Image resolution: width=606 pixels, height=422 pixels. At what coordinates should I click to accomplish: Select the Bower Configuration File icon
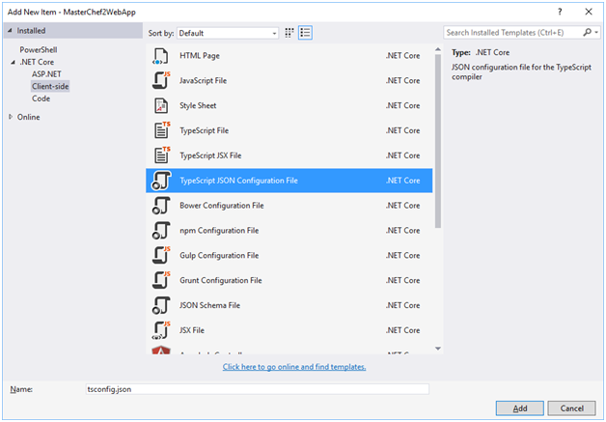click(x=161, y=206)
